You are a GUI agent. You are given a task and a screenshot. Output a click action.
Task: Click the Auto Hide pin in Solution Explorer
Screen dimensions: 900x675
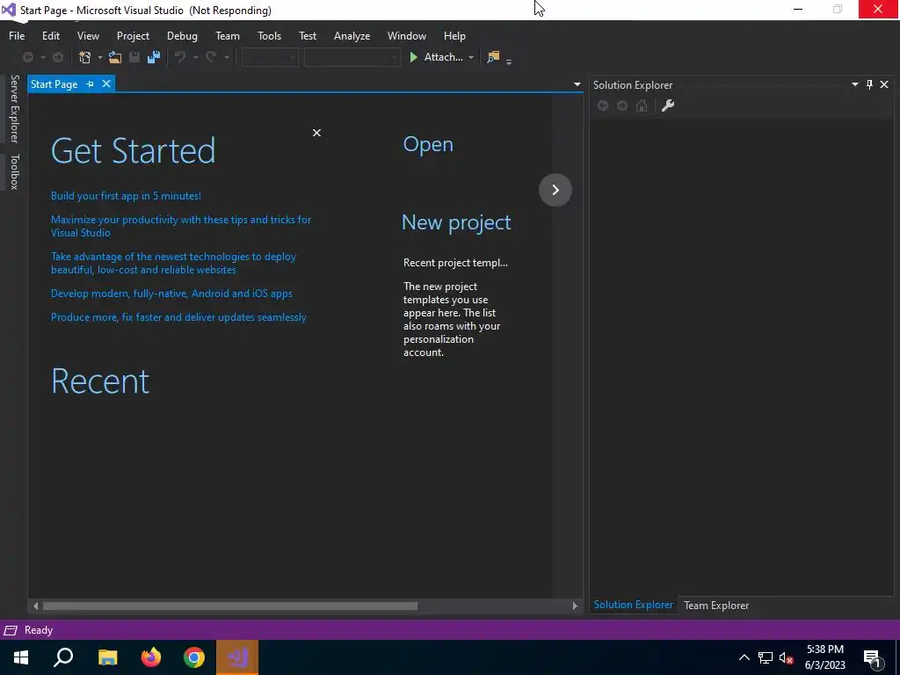[x=869, y=84]
